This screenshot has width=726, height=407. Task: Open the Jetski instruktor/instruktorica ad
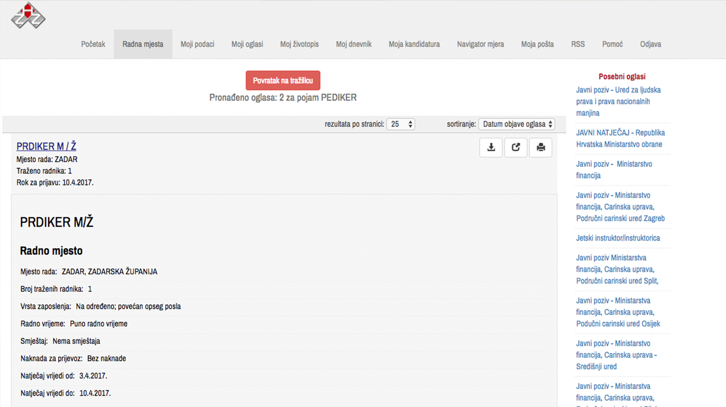(x=618, y=238)
